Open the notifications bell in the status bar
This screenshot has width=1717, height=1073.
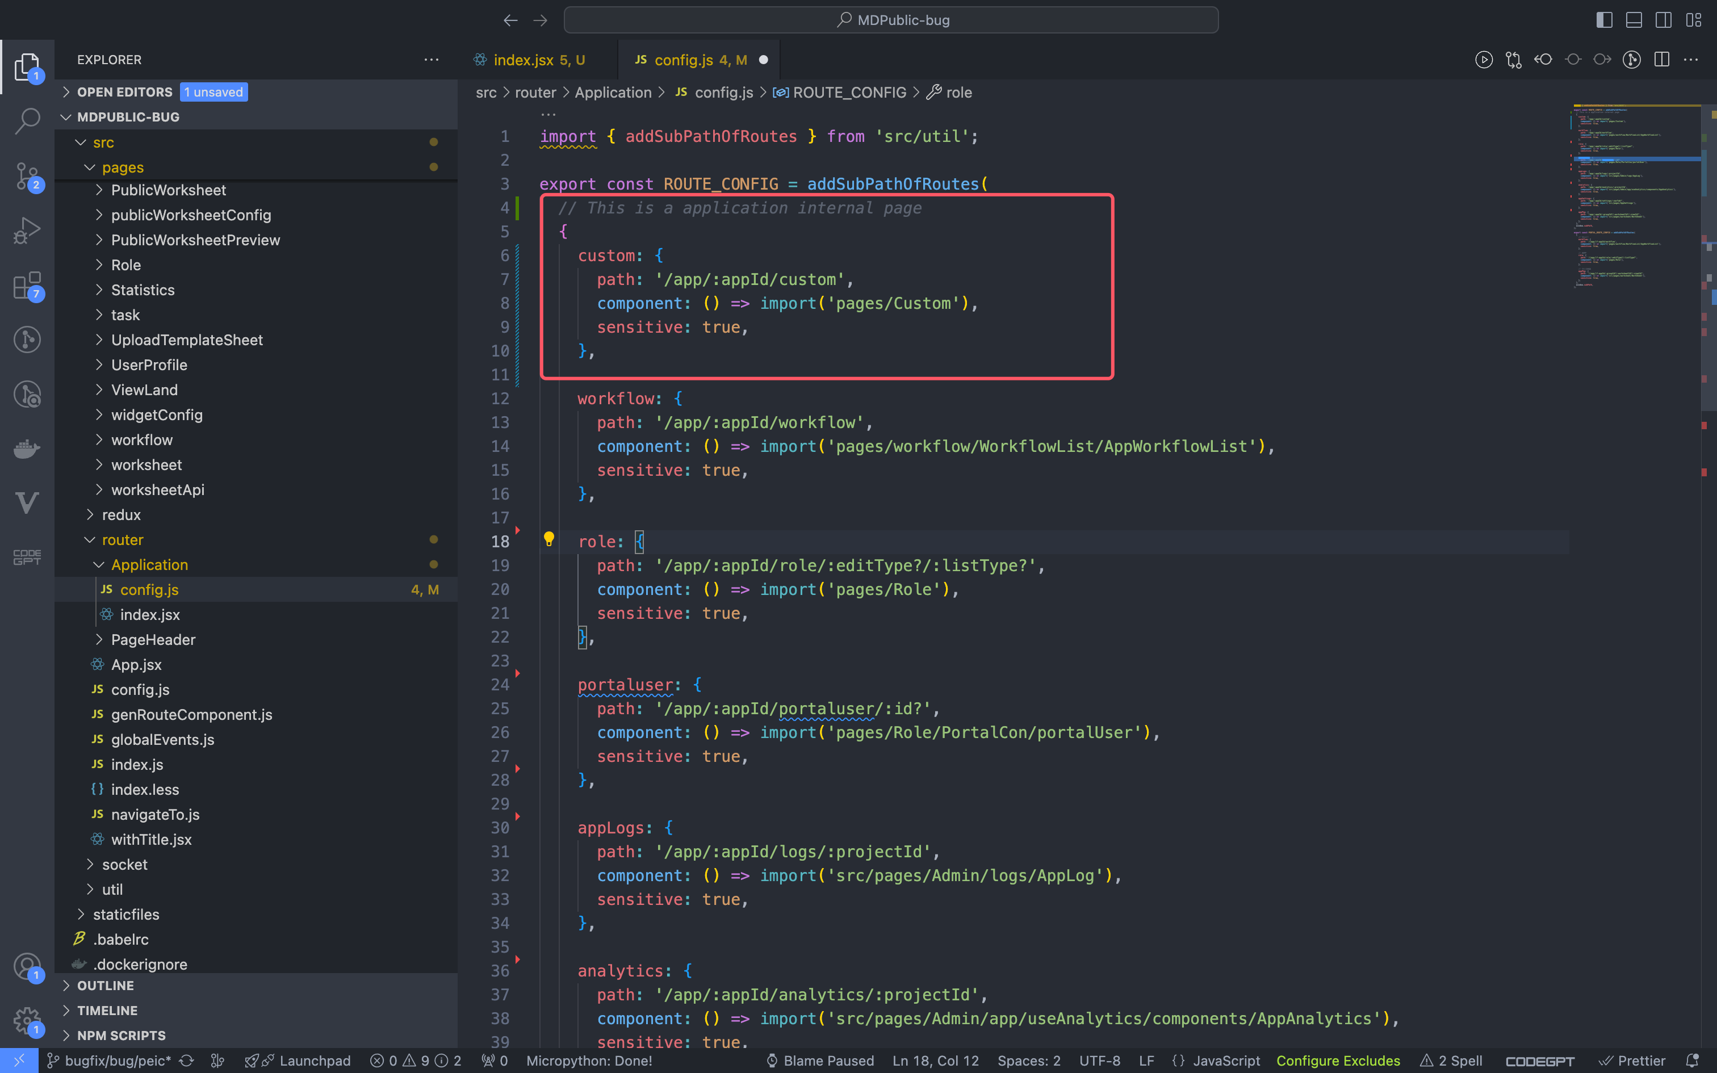click(x=1692, y=1061)
